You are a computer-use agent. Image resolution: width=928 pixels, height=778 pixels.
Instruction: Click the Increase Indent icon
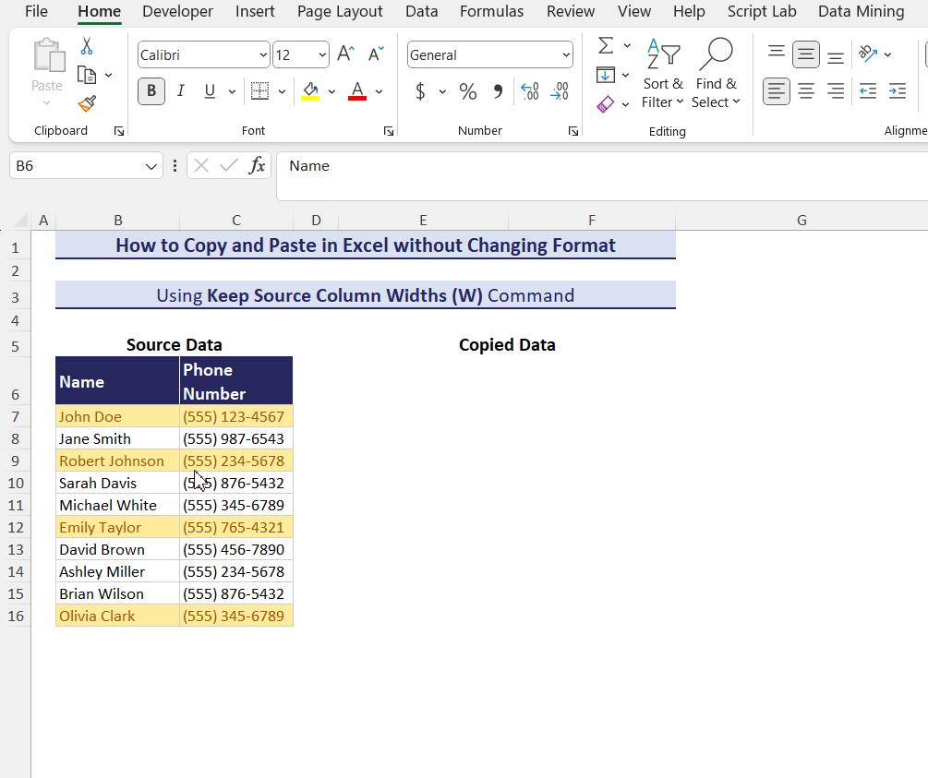pos(897,91)
